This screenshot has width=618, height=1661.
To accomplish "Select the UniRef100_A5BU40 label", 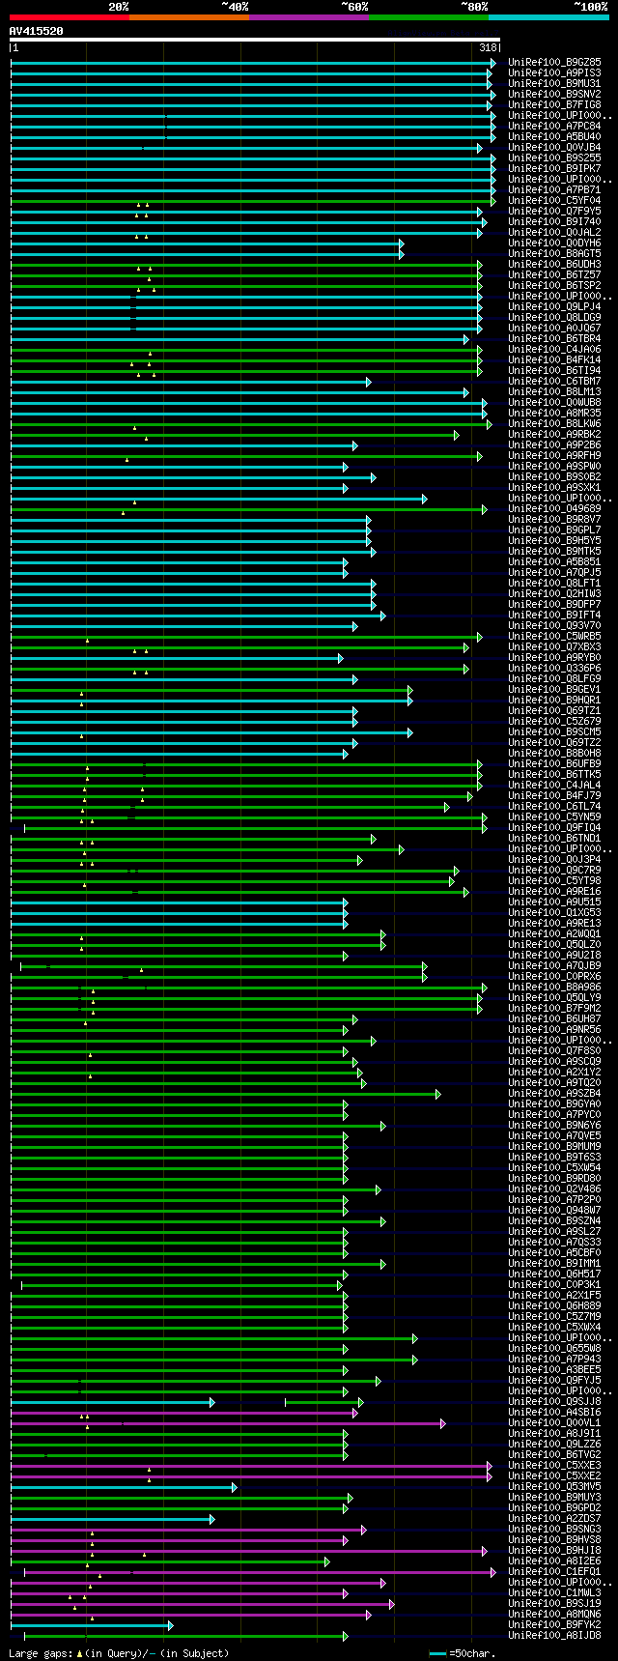I will coord(554,136).
